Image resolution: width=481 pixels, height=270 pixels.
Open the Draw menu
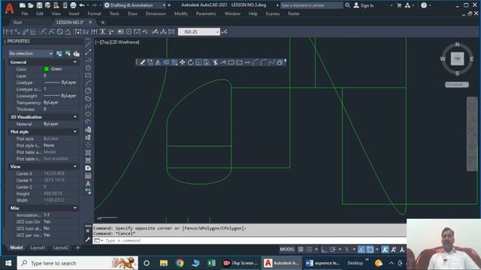pyautogui.click(x=132, y=13)
